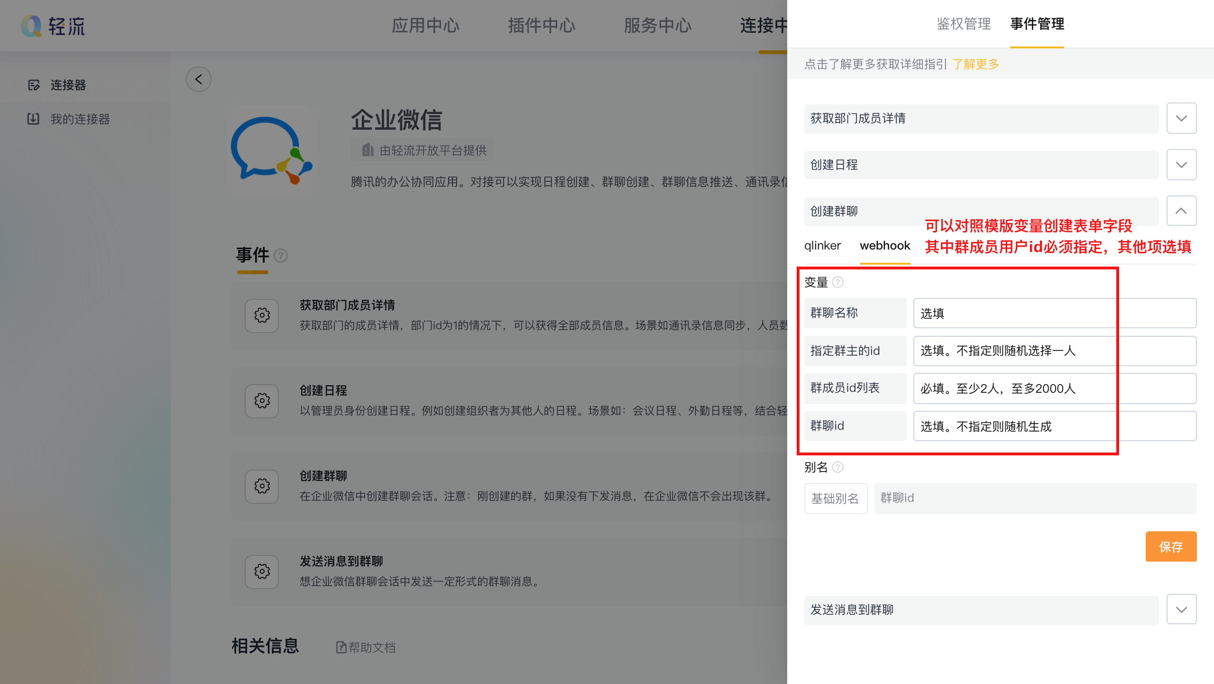Viewport: 1214px width, 684px height.
Task: Click the 指定群主的id variable label
Action: pyautogui.click(x=855, y=351)
